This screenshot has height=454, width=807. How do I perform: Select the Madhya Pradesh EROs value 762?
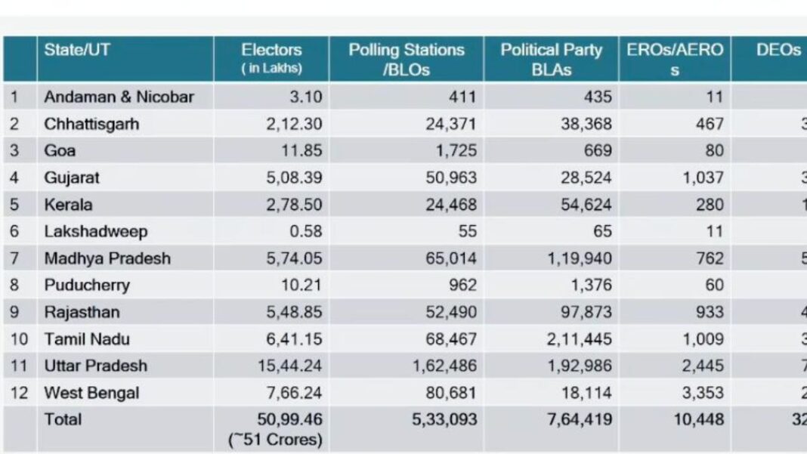pyautogui.click(x=708, y=258)
